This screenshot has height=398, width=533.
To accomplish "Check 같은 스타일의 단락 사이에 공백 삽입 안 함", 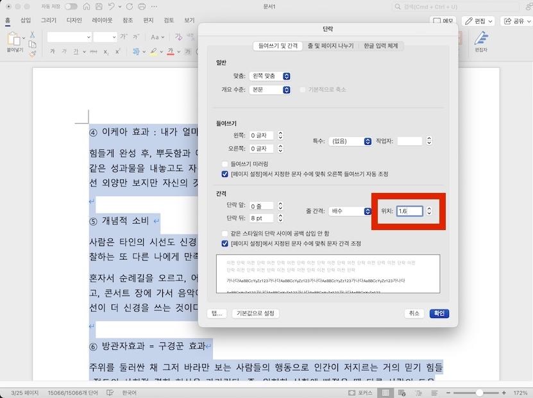I will coord(224,233).
